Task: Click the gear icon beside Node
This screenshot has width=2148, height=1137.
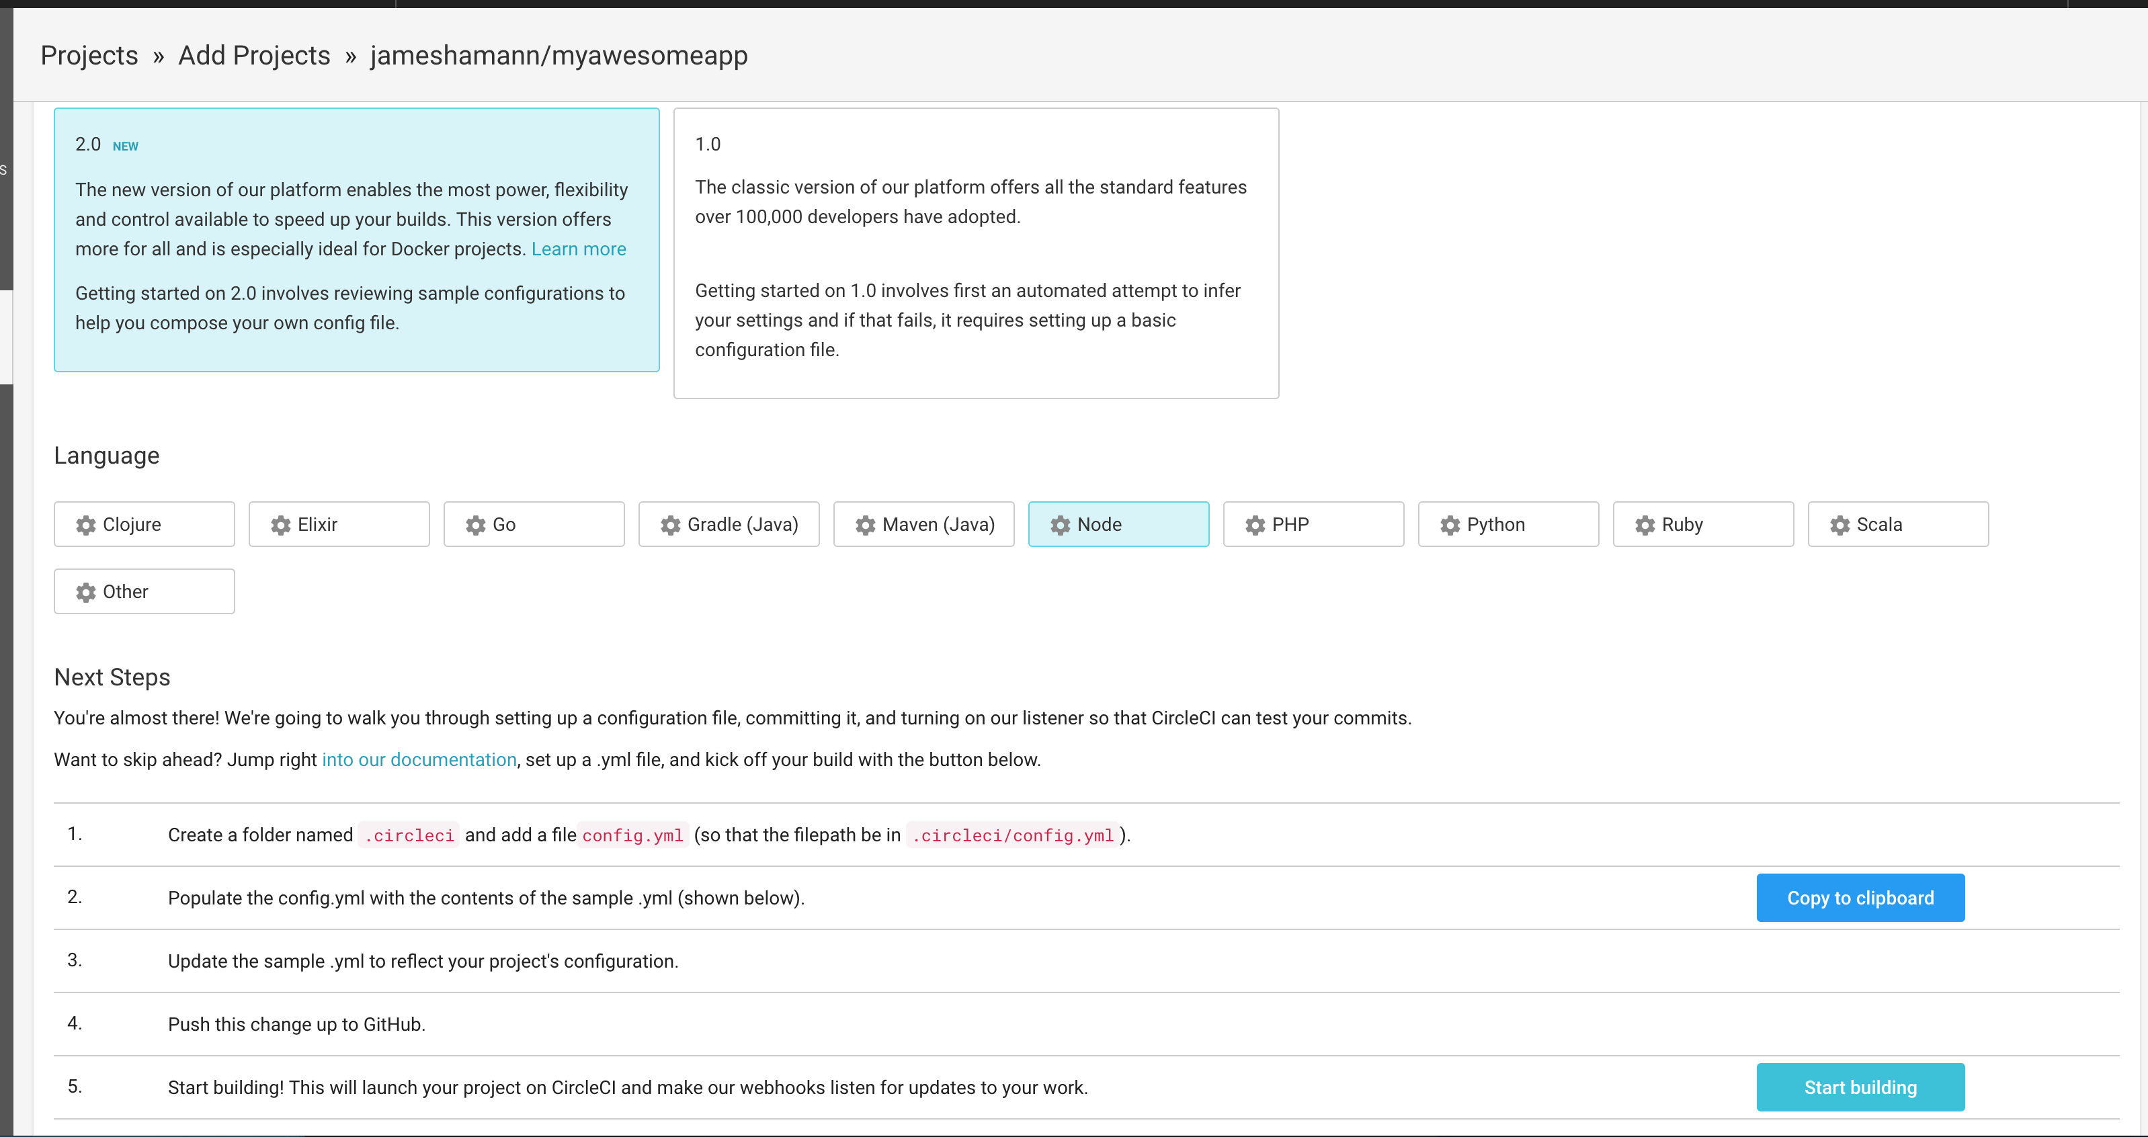Action: 1061,524
